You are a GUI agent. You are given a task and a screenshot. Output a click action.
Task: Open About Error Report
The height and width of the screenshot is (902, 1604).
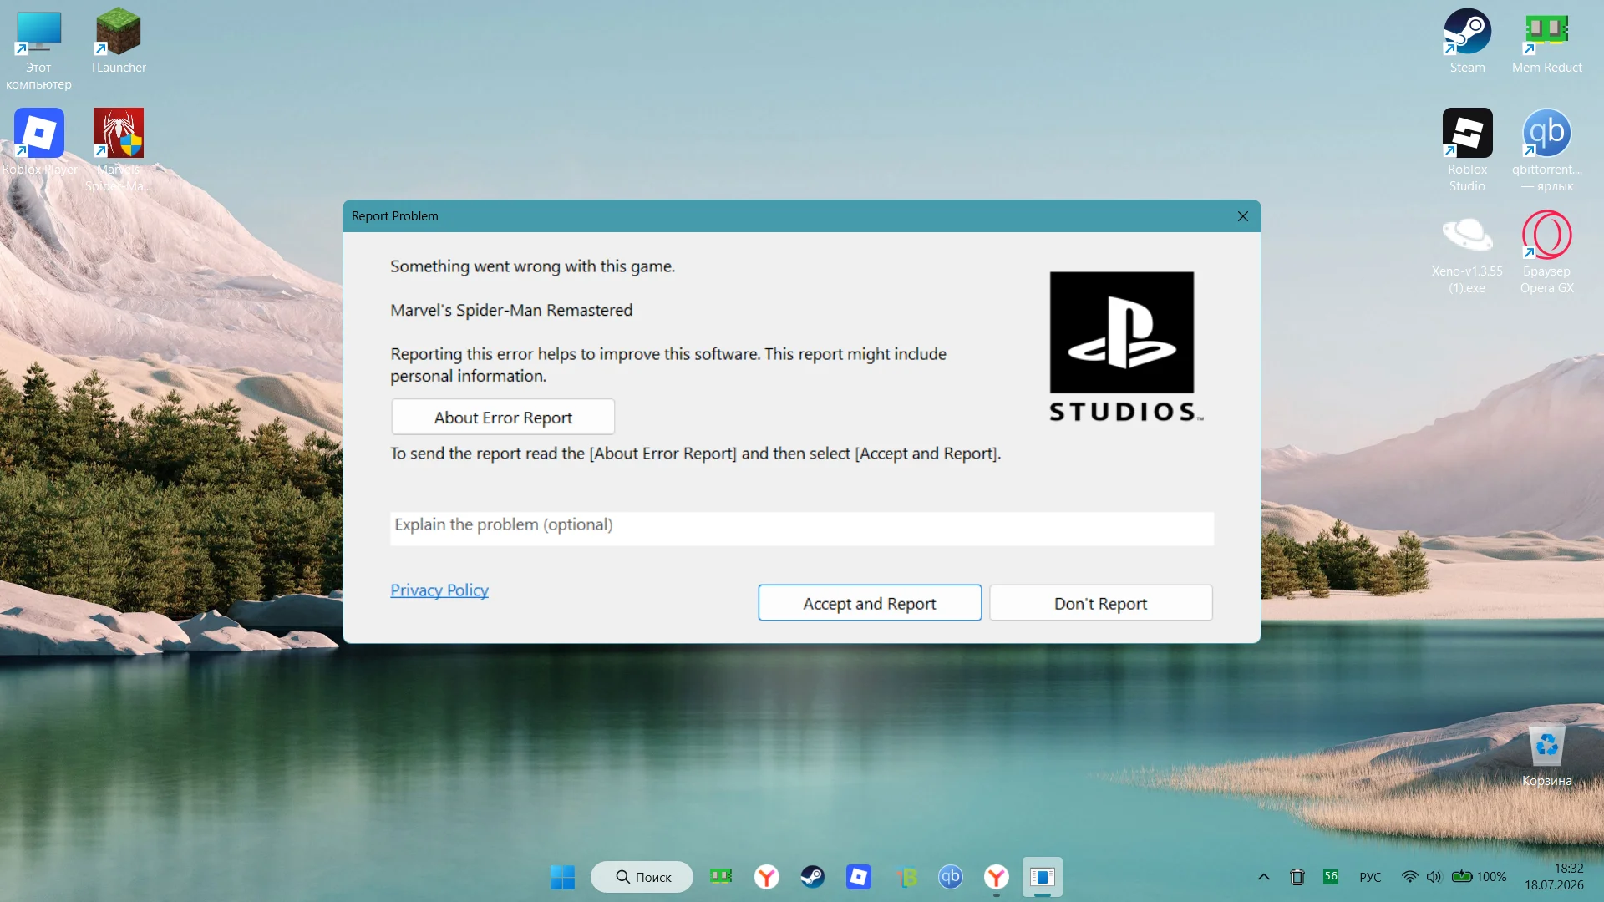click(x=503, y=418)
